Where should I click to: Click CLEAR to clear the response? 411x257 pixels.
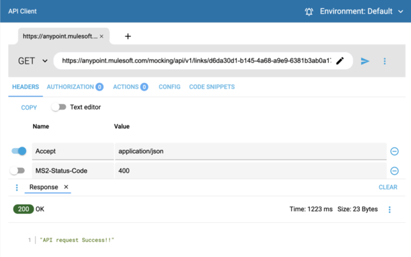tap(388, 187)
